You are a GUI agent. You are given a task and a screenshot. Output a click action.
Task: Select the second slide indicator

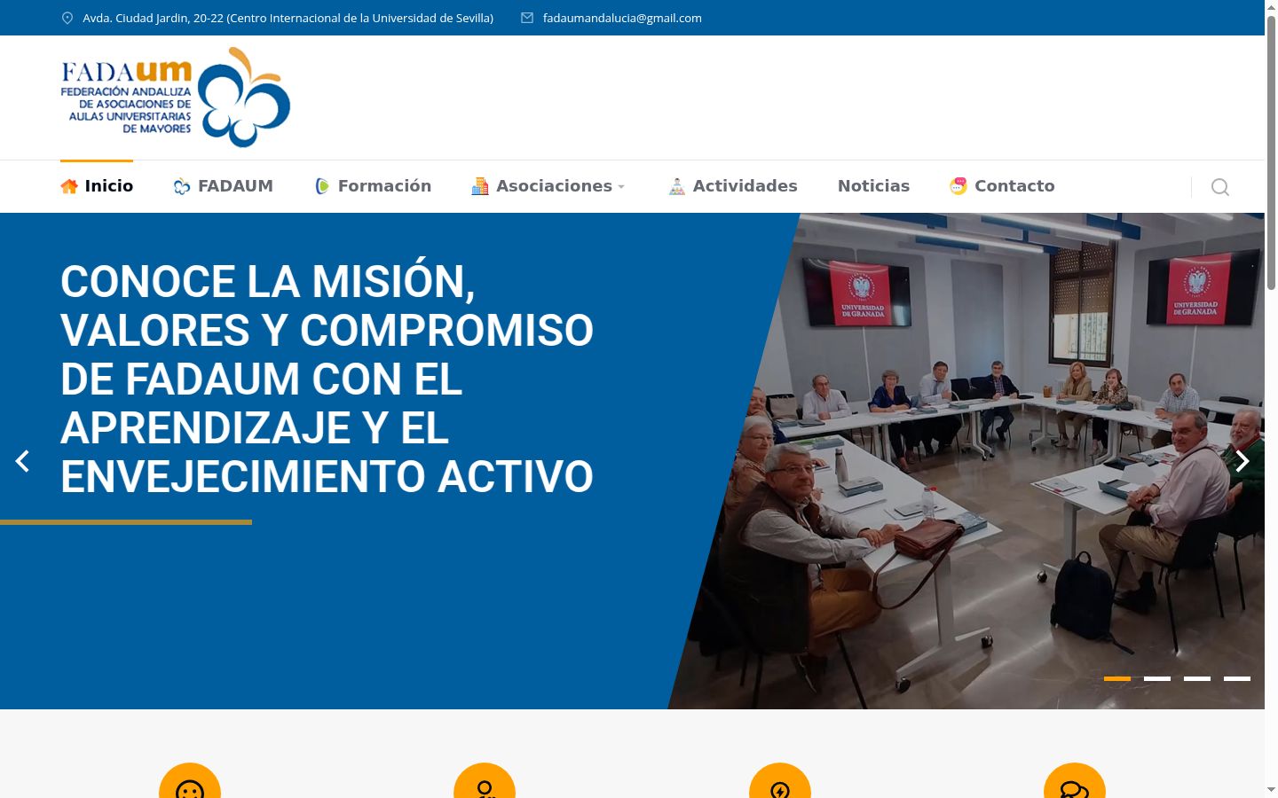point(1157,678)
